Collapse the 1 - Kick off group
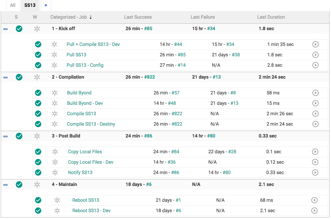331x219 pixels. [5, 29]
